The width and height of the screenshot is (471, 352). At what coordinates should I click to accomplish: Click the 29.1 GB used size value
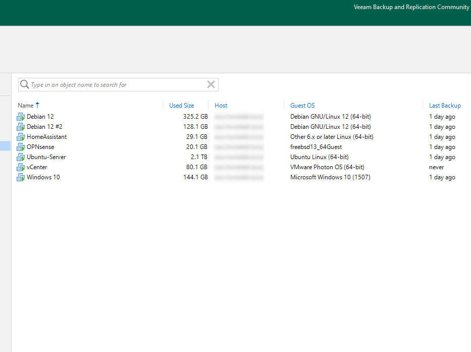(x=197, y=137)
